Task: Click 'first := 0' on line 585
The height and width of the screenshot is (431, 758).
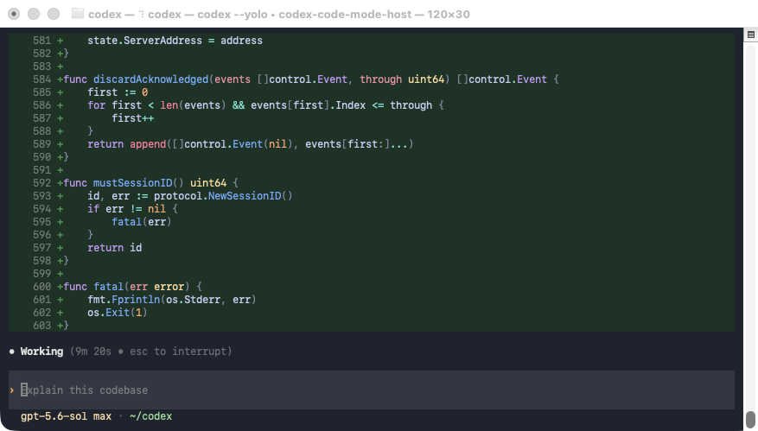Action: 118,92
